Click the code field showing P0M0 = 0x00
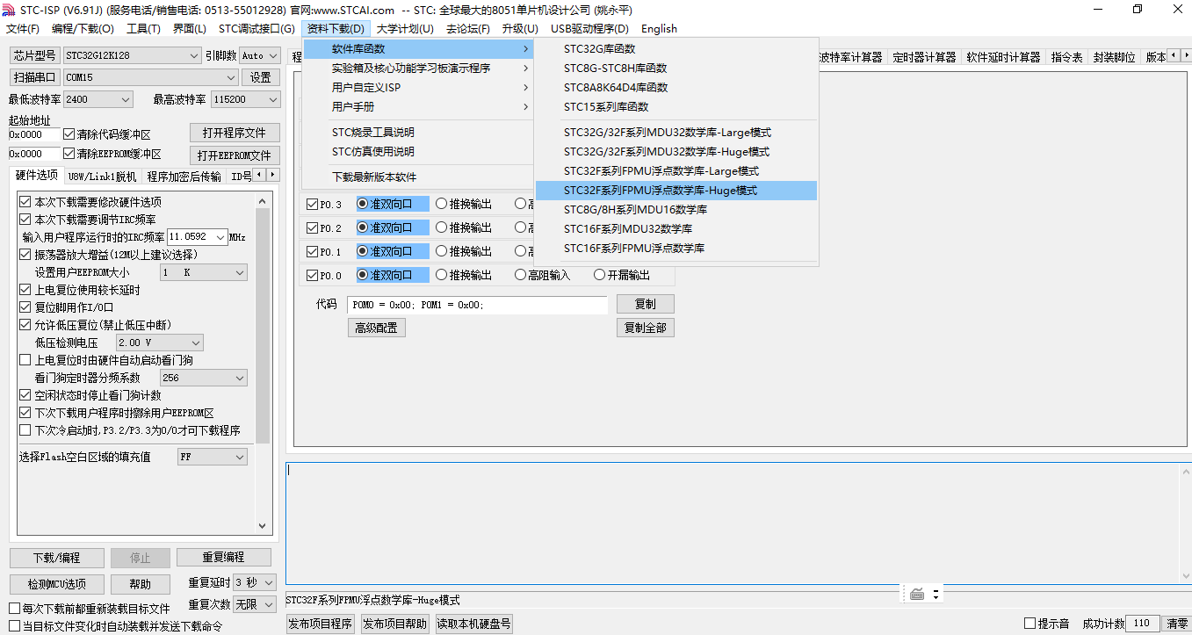Screen dimensions: 1192x635 click(478, 305)
